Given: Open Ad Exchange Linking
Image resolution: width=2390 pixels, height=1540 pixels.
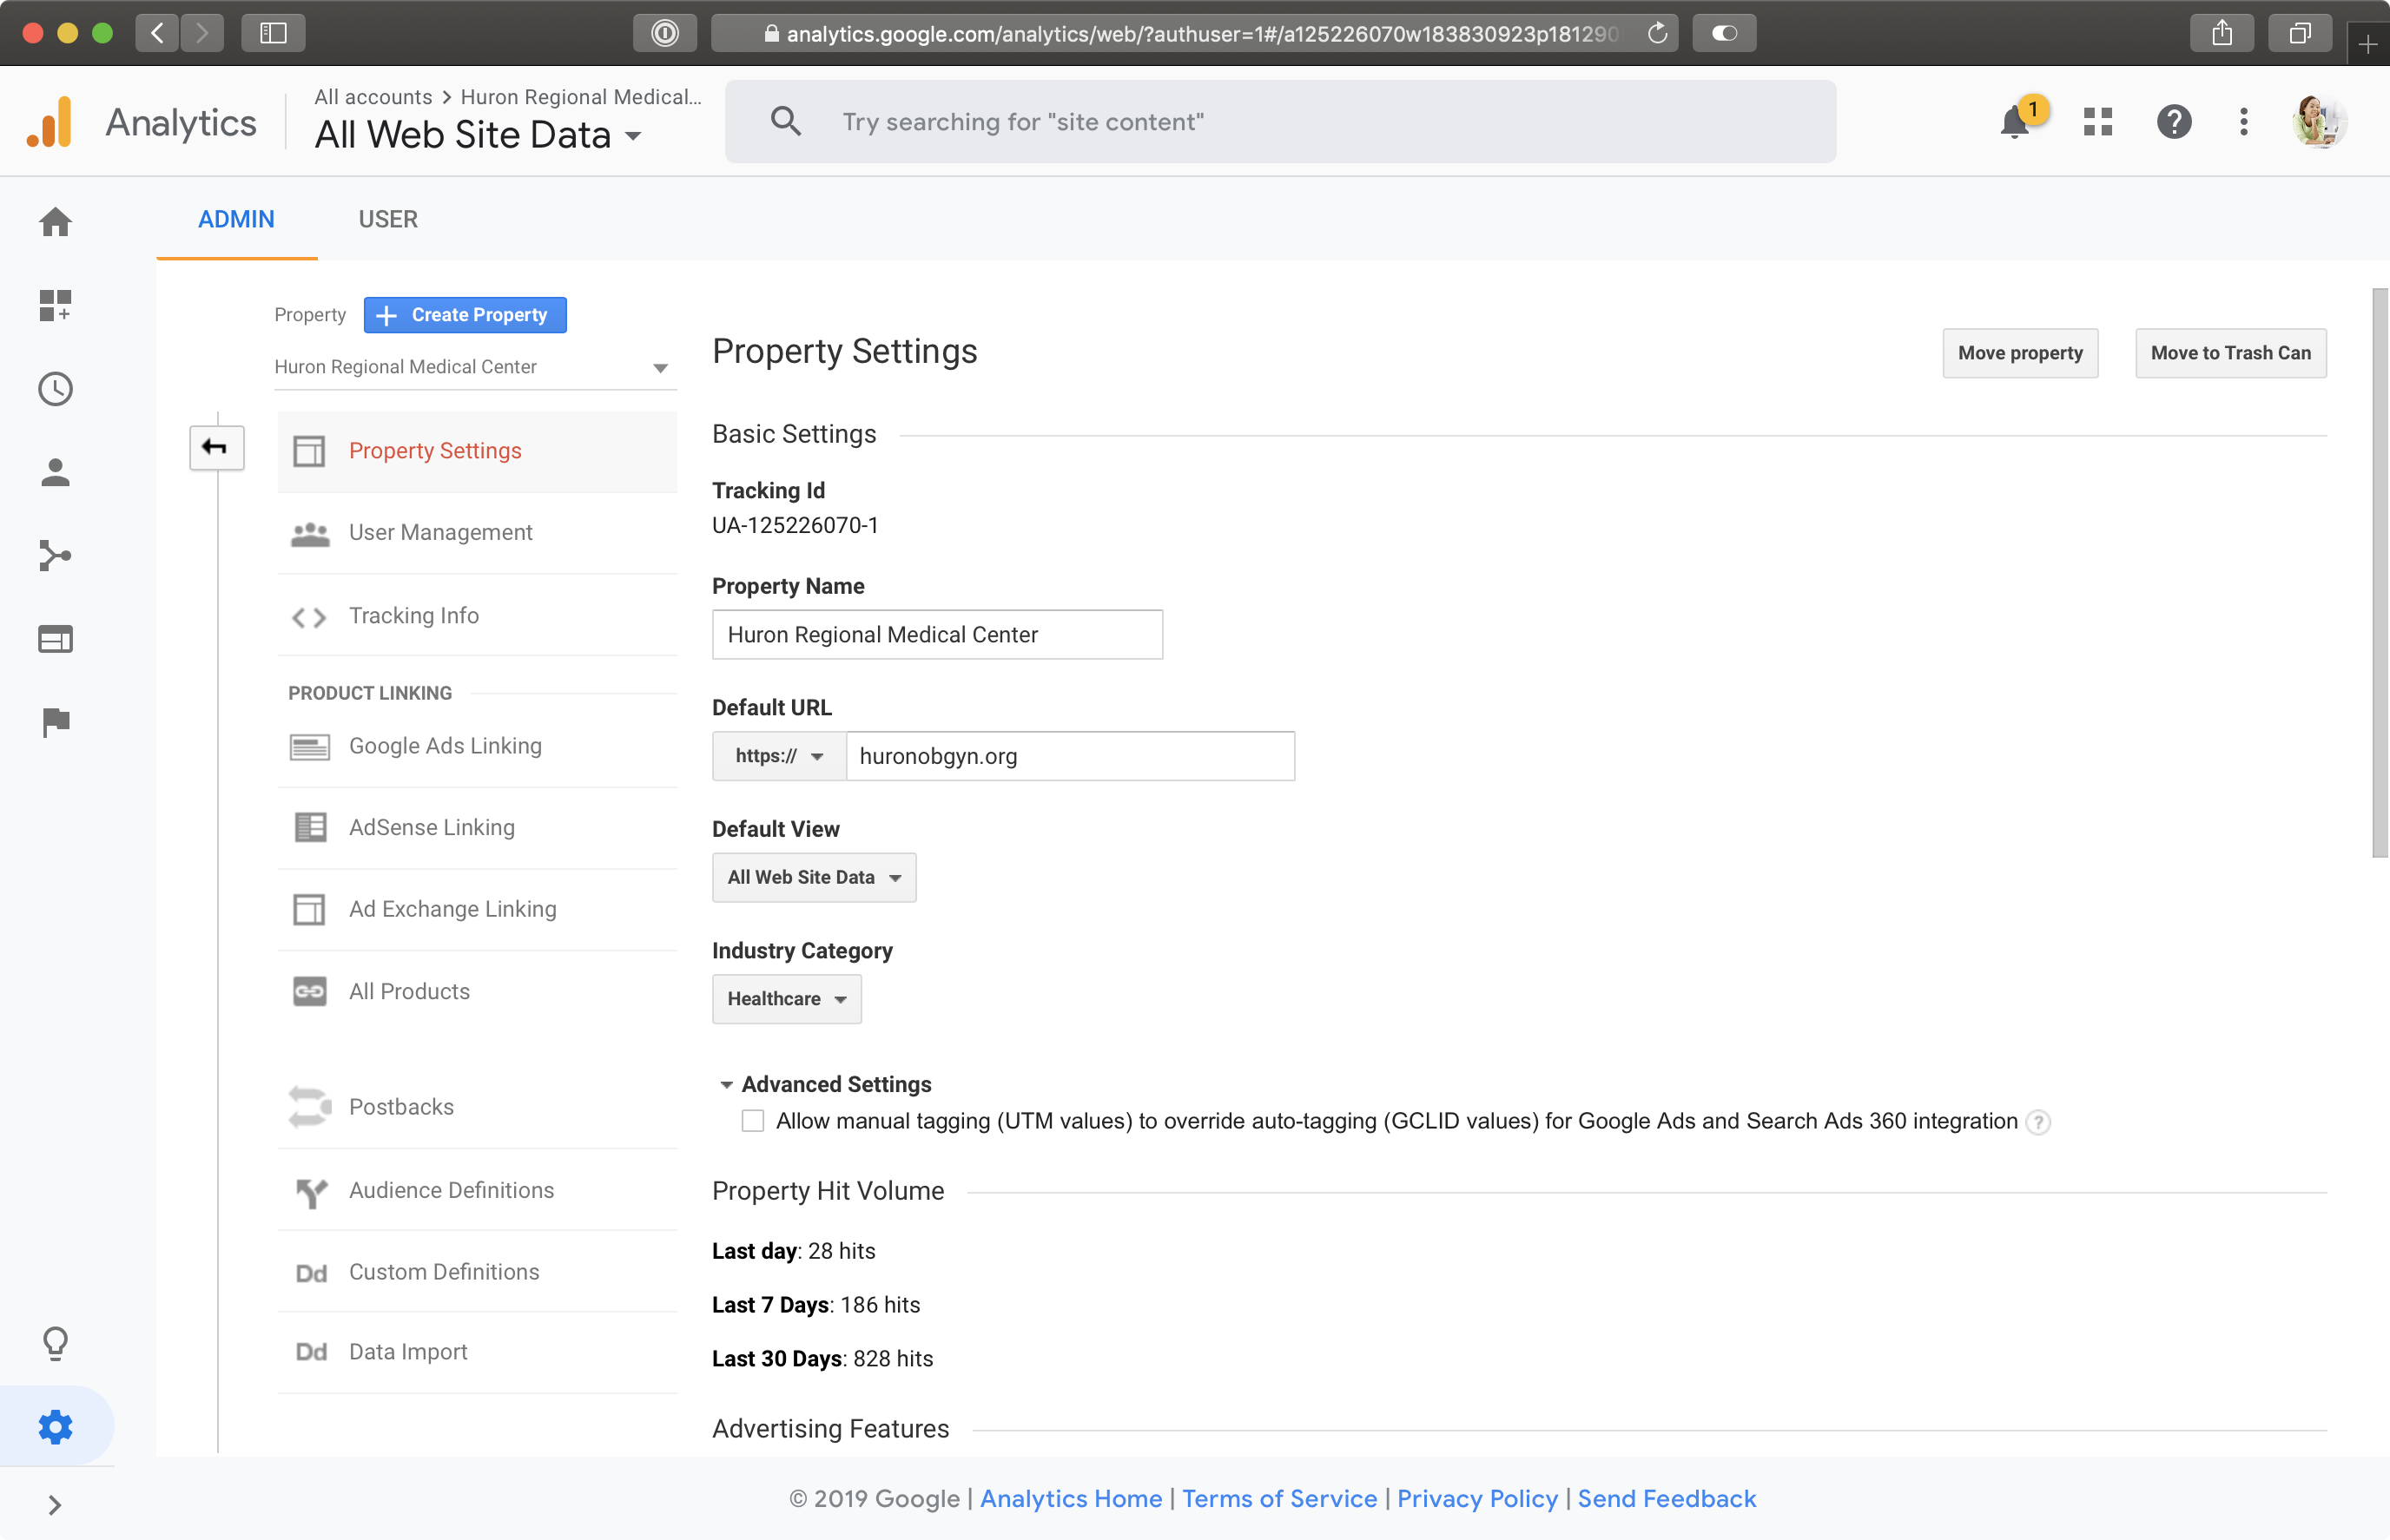Looking at the screenshot, I should 477,909.
